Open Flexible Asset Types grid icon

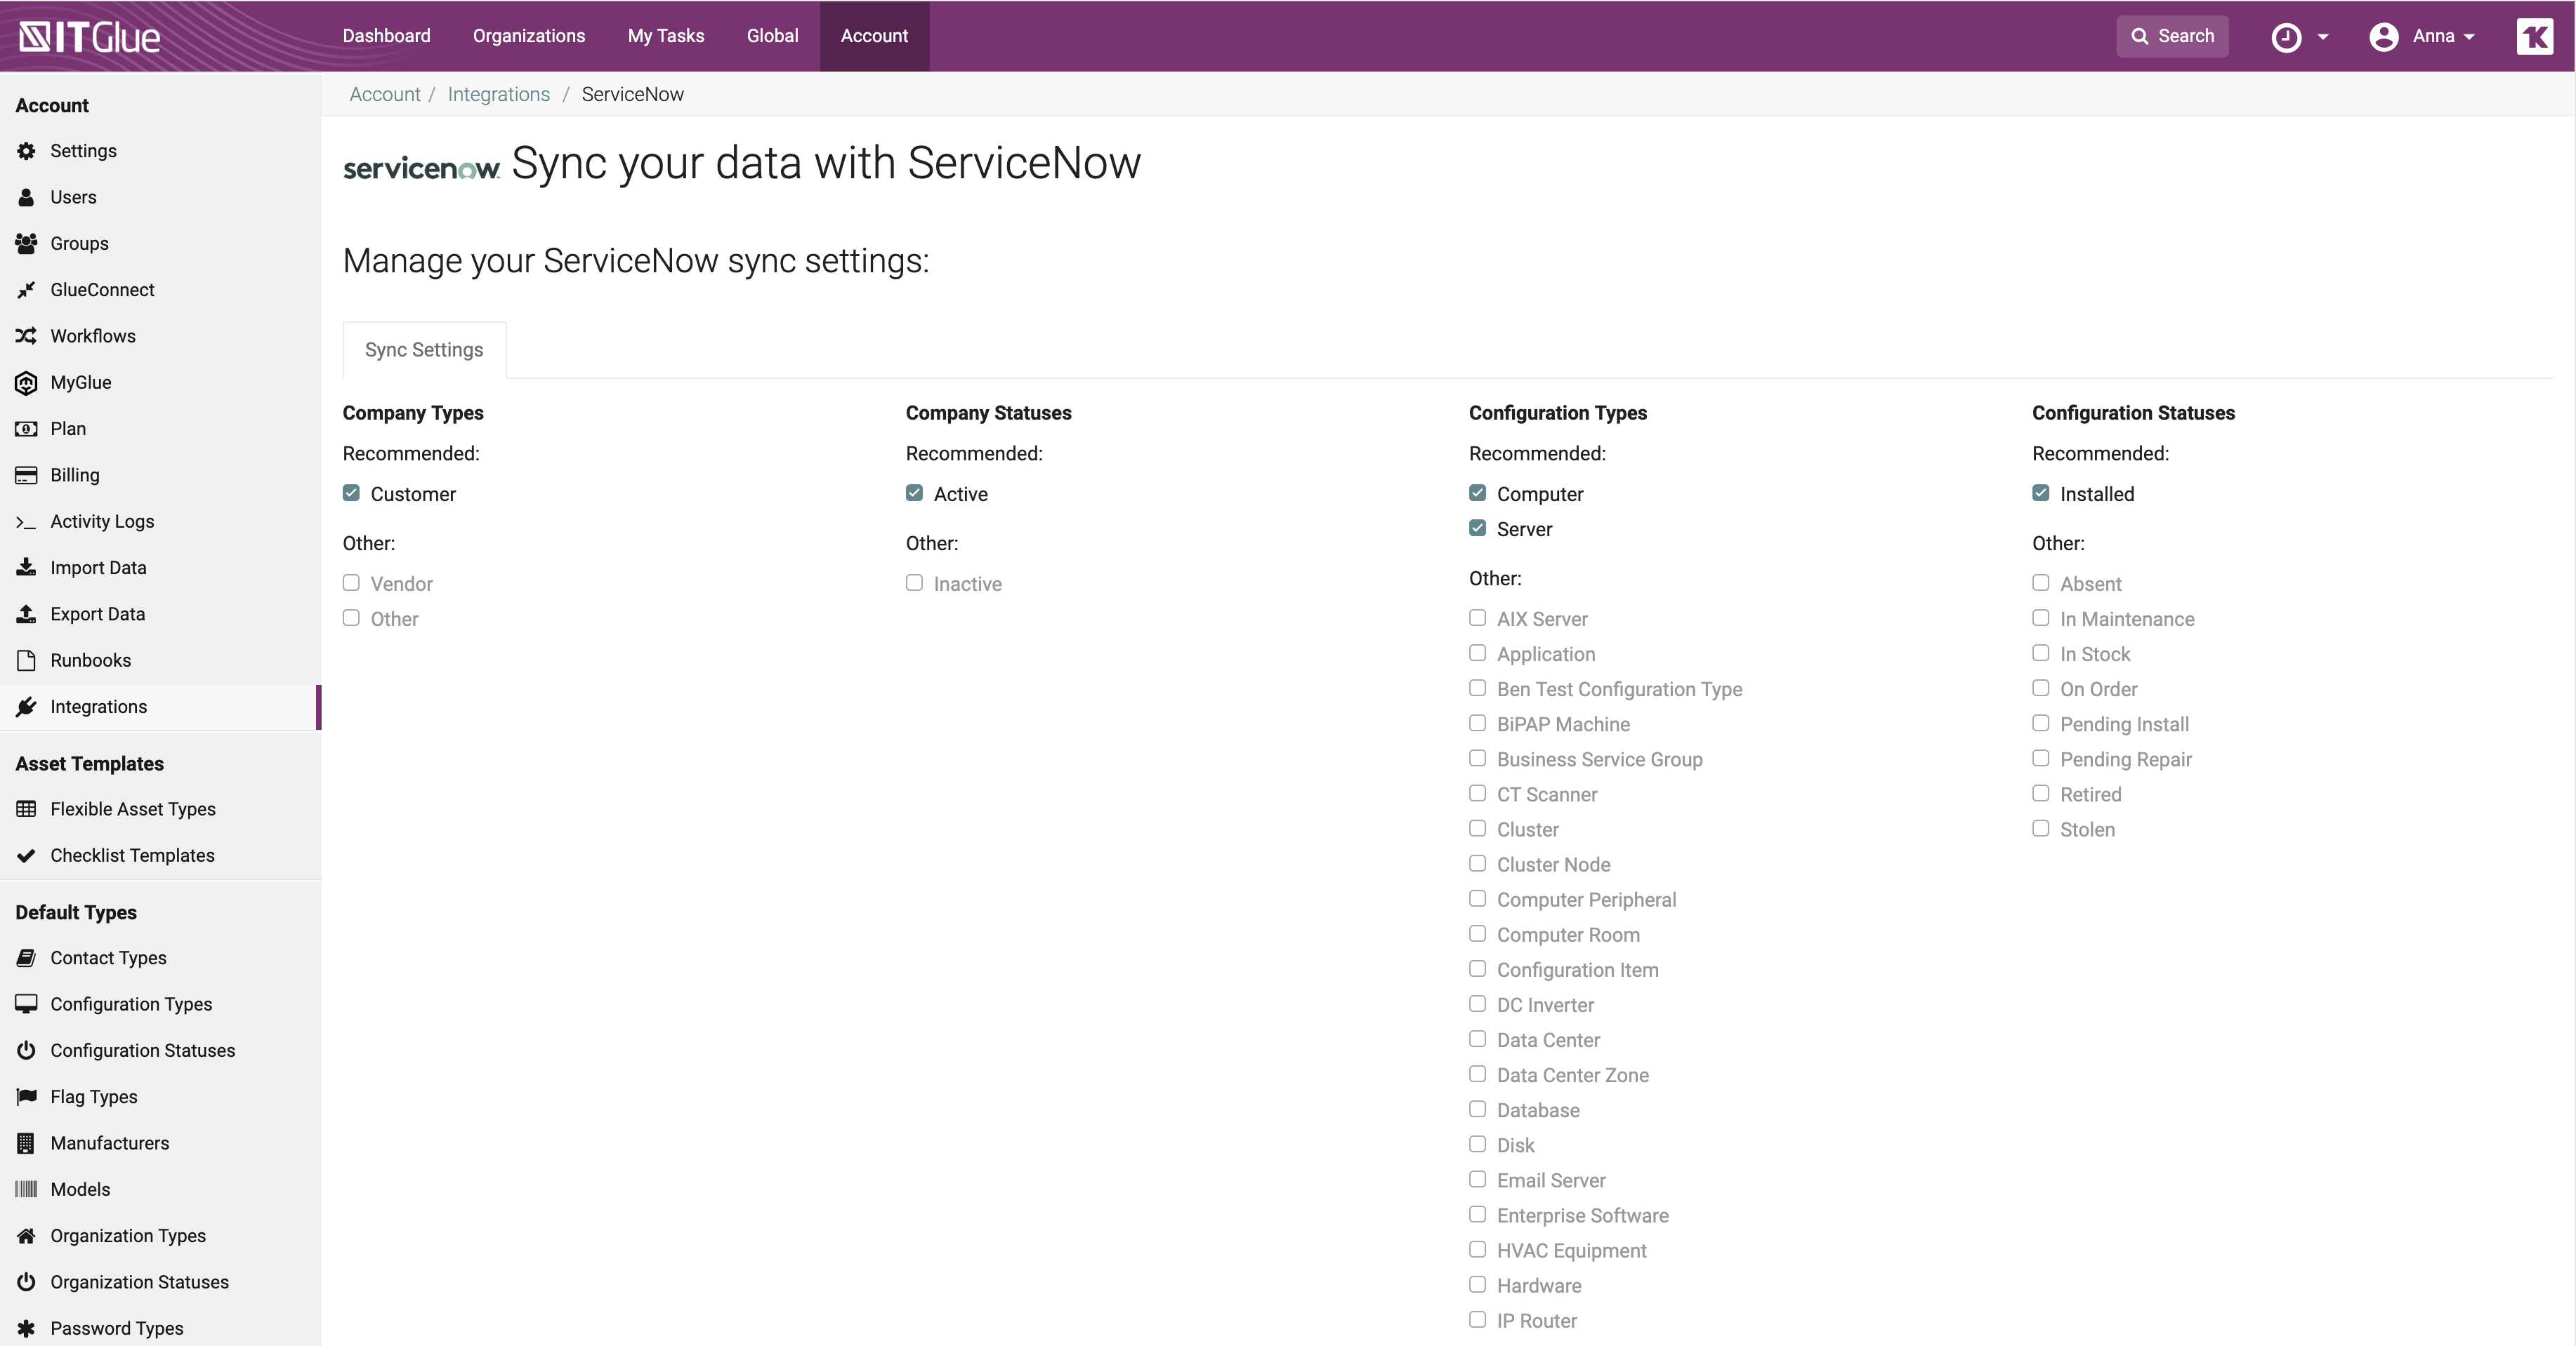(x=26, y=808)
